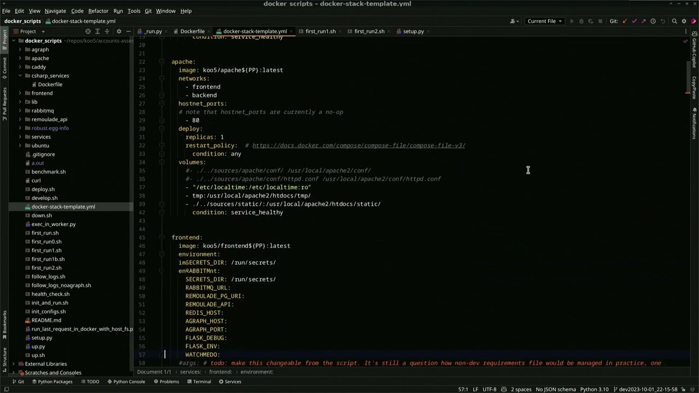Open Project panel options gear
The width and height of the screenshot is (699, 393).
(119, 31)
